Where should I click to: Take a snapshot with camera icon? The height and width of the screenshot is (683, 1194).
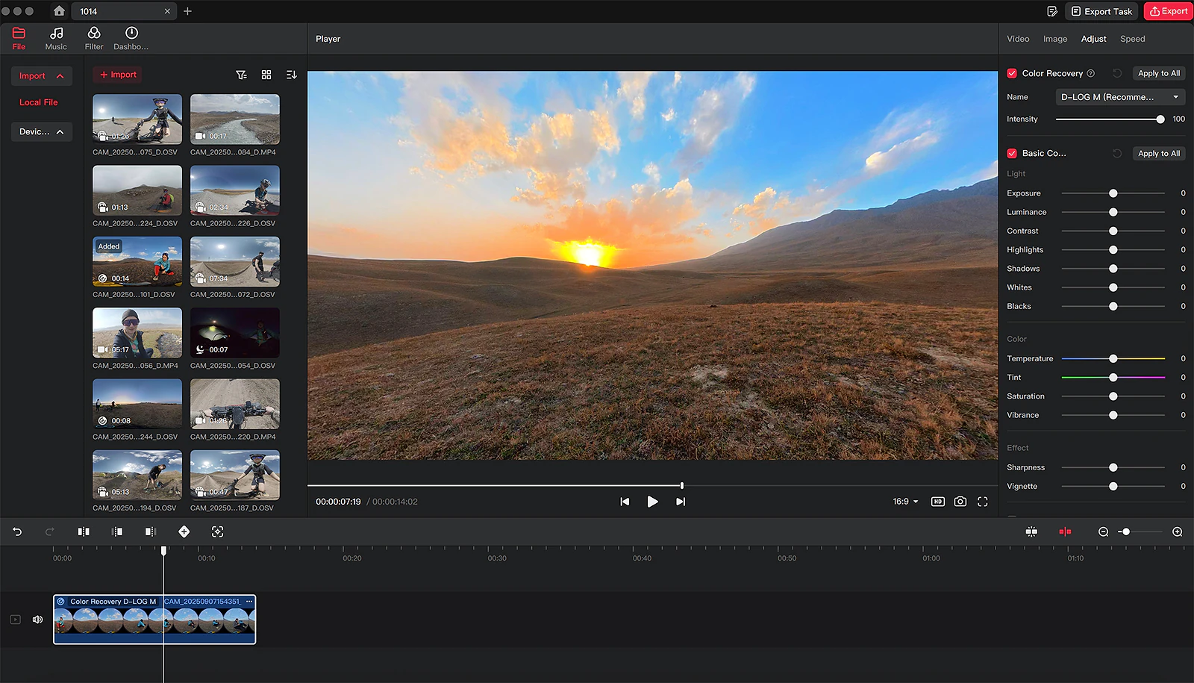tap(960, 502)
